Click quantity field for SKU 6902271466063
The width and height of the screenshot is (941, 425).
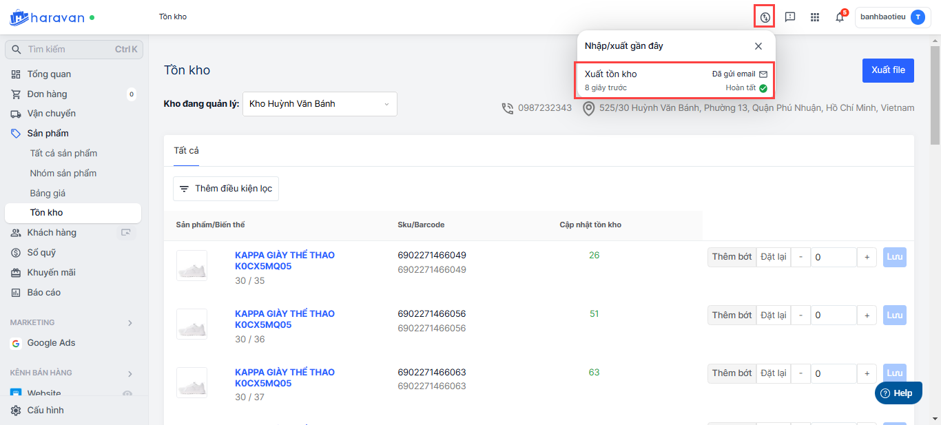[834, 373]
